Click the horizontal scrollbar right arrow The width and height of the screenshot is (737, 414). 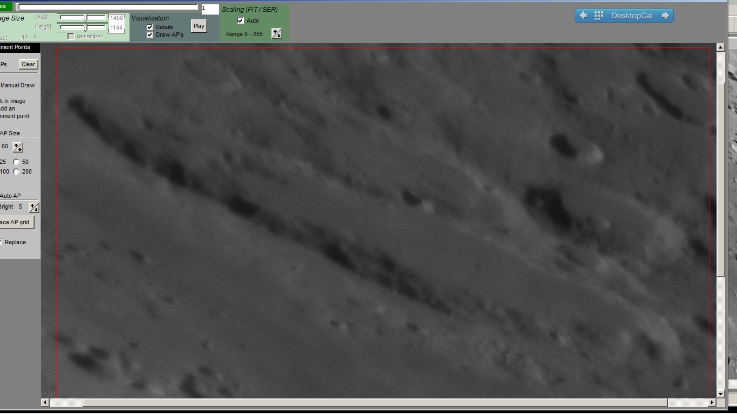point(712,402)
